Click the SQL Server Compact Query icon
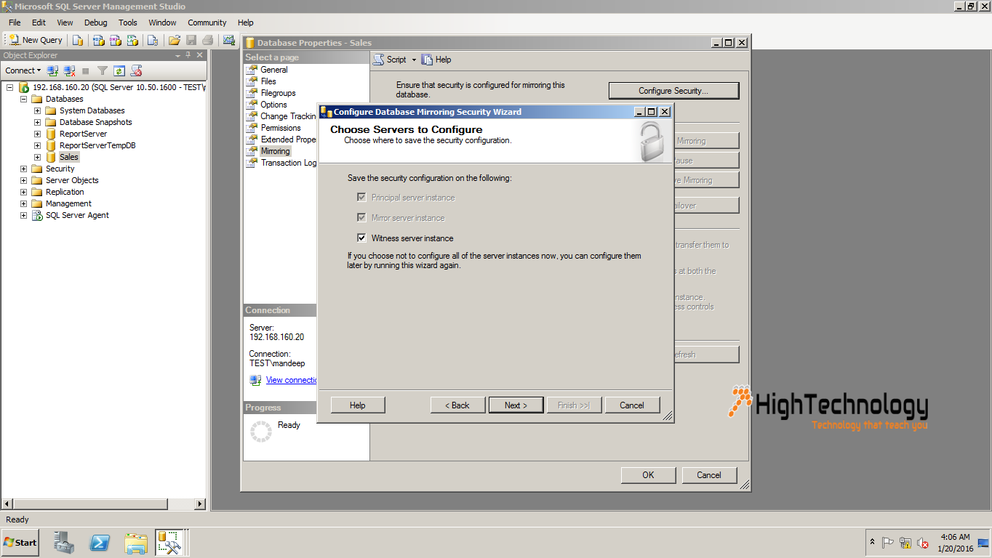Viewport: 992px width, 558px height. pyautogui.click(x=153, y=40)
